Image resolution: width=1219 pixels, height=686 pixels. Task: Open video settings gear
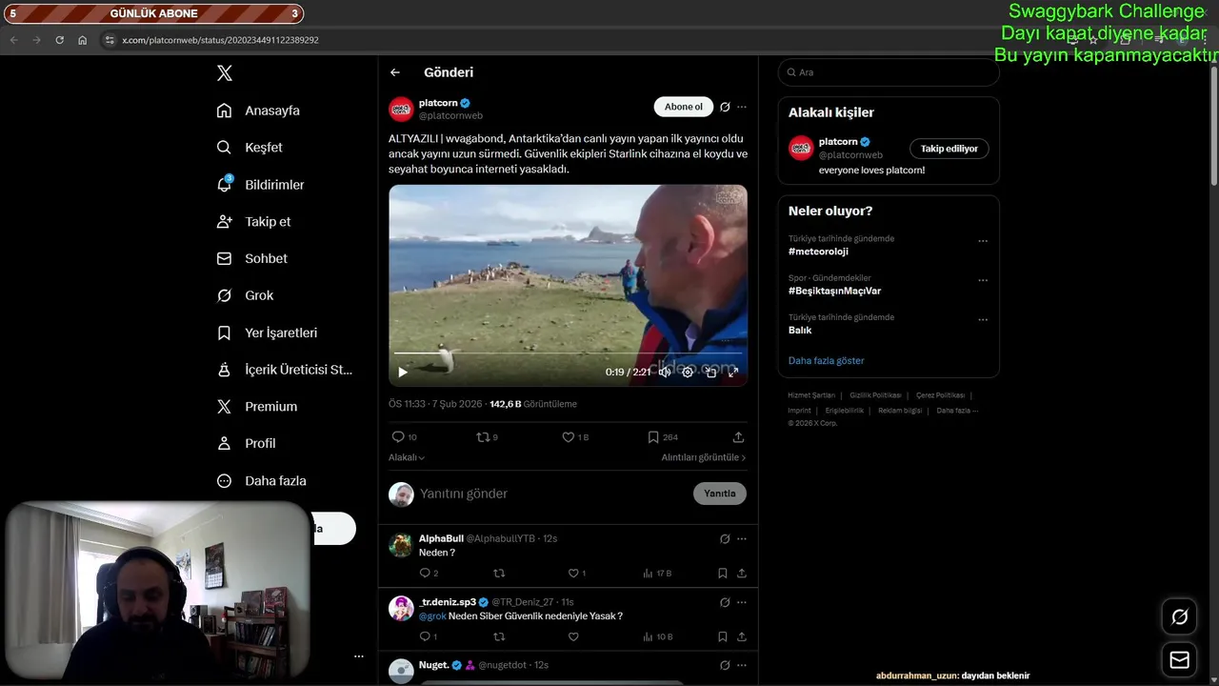(x=688, y=372)
